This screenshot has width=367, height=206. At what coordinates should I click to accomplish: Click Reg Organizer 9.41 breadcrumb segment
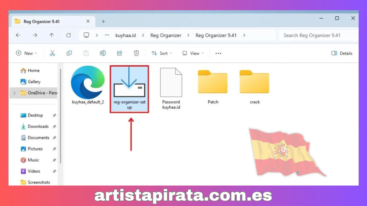click(216, 35)
